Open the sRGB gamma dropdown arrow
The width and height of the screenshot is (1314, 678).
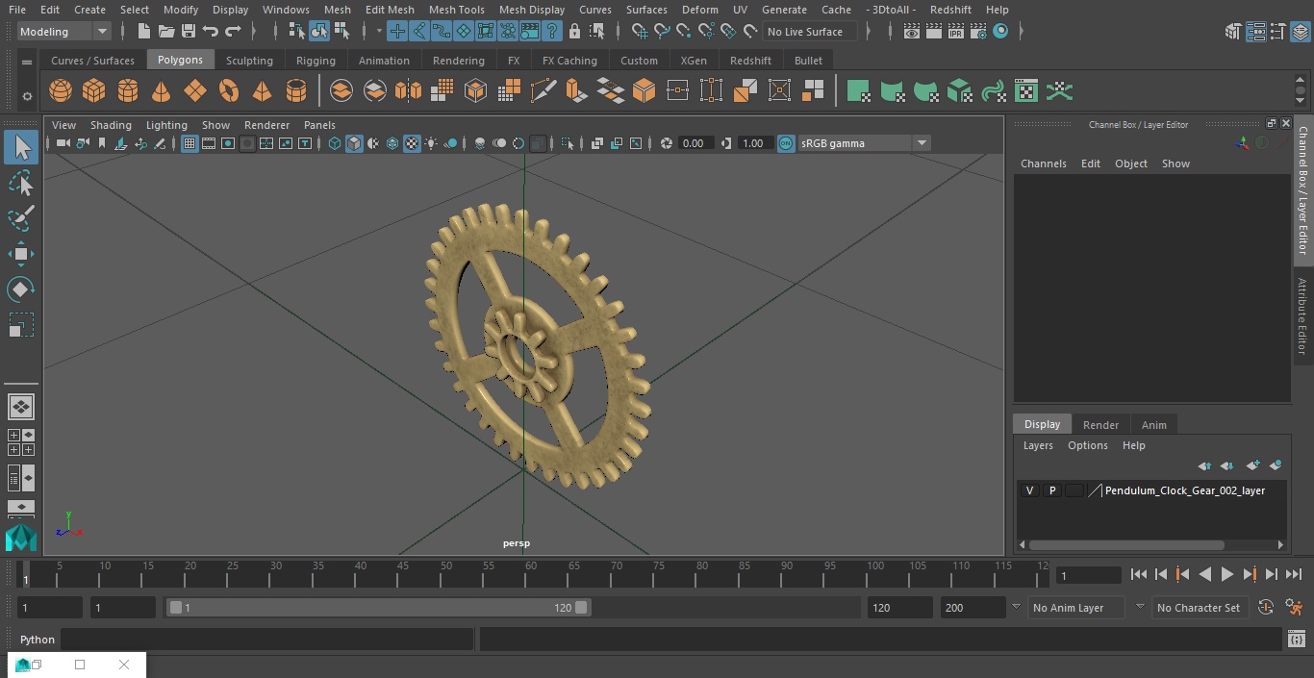pos(922,143)
